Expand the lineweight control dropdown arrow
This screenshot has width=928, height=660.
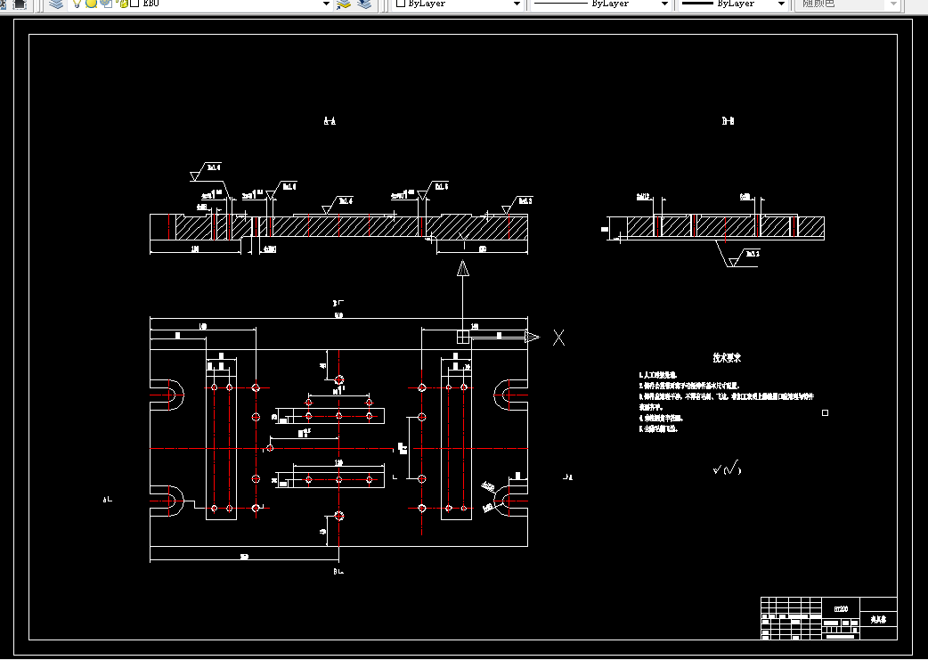tap(781, 4)
